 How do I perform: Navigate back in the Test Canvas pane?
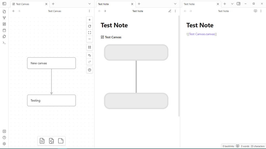14,11
